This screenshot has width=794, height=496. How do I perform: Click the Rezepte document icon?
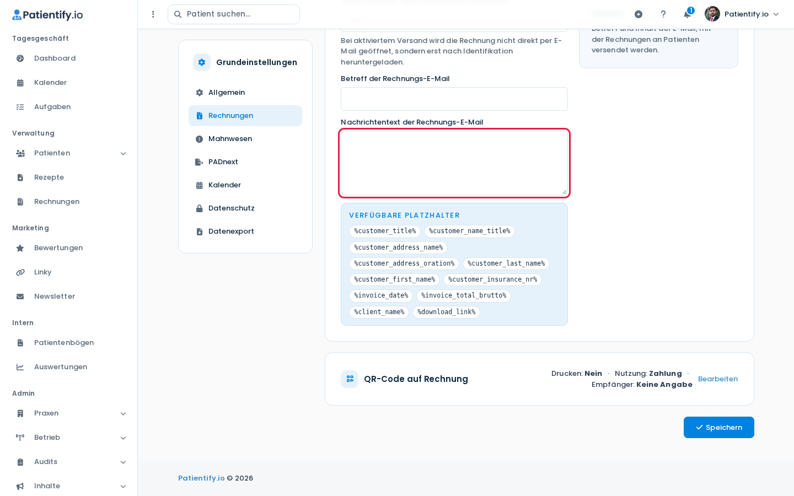(20, 177)
